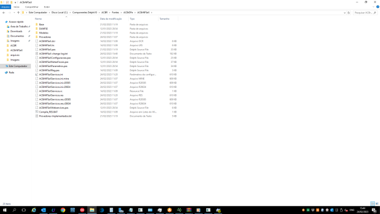The height and width of the screenshot is (214, 380).
Task: Select the Provedores-Implementados.txt file icon
Action: 36,116
